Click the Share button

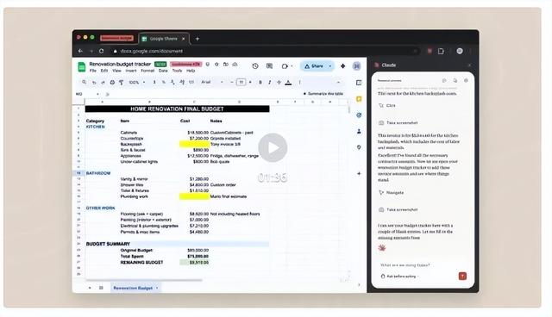click(314, 66)
